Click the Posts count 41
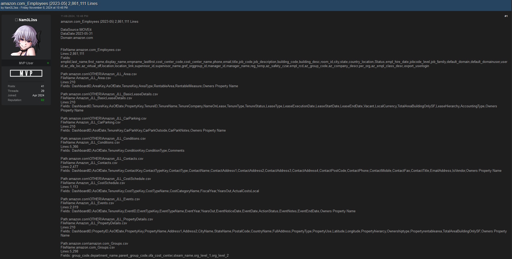The height and width of the screenshot is (259, 512). pos(42,86)
